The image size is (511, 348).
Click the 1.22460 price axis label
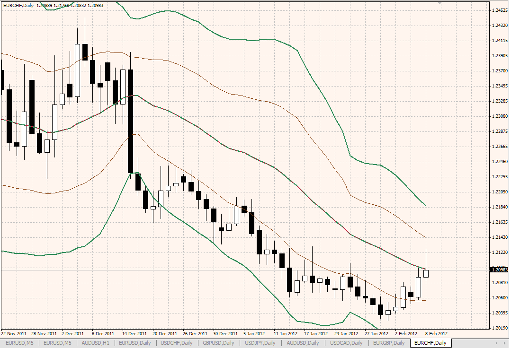point(500,162)
